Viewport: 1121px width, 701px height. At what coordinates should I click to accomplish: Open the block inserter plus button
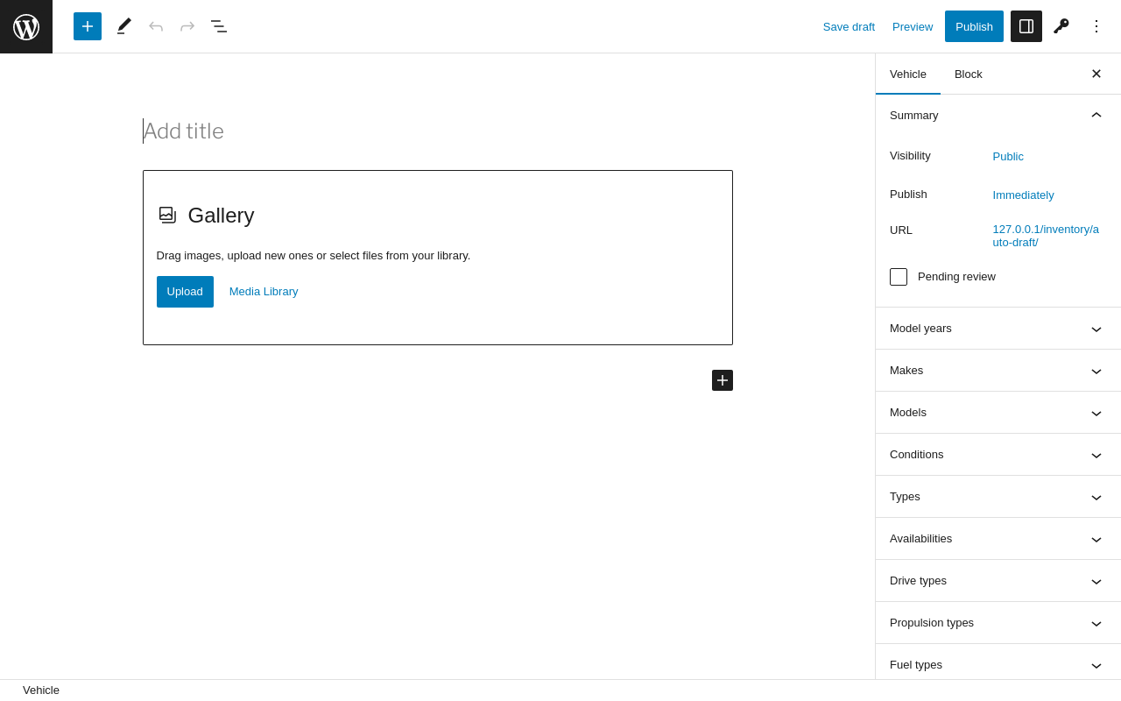point(88,26)
